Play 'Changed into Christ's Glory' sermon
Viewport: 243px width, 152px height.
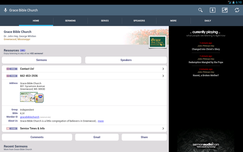pyautogui.click(x=206, y=49)
